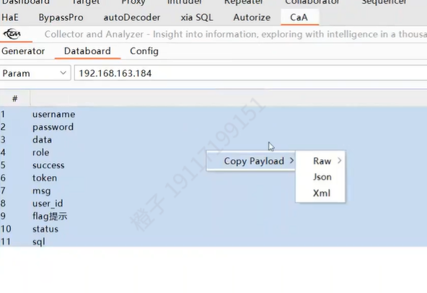Open the Copy Payload submenu
427x293 pixels.
pos(251,161)
